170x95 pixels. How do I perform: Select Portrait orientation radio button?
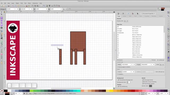pyautogui.click(x=151, y=60)
